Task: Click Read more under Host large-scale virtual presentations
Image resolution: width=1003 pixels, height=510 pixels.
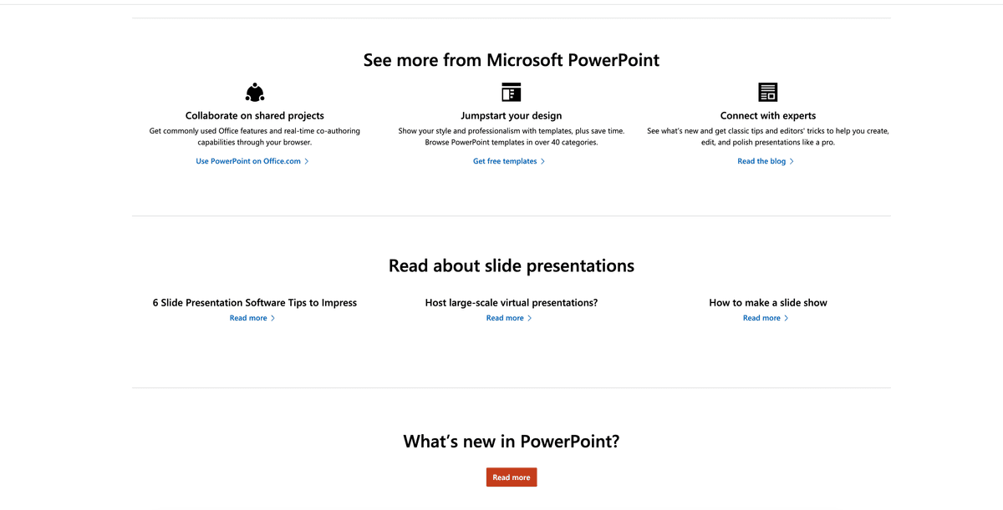Action: click(505, 317)
